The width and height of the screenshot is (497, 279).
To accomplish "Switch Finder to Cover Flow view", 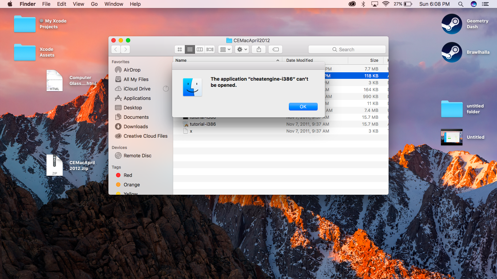I will click(210, 49).
